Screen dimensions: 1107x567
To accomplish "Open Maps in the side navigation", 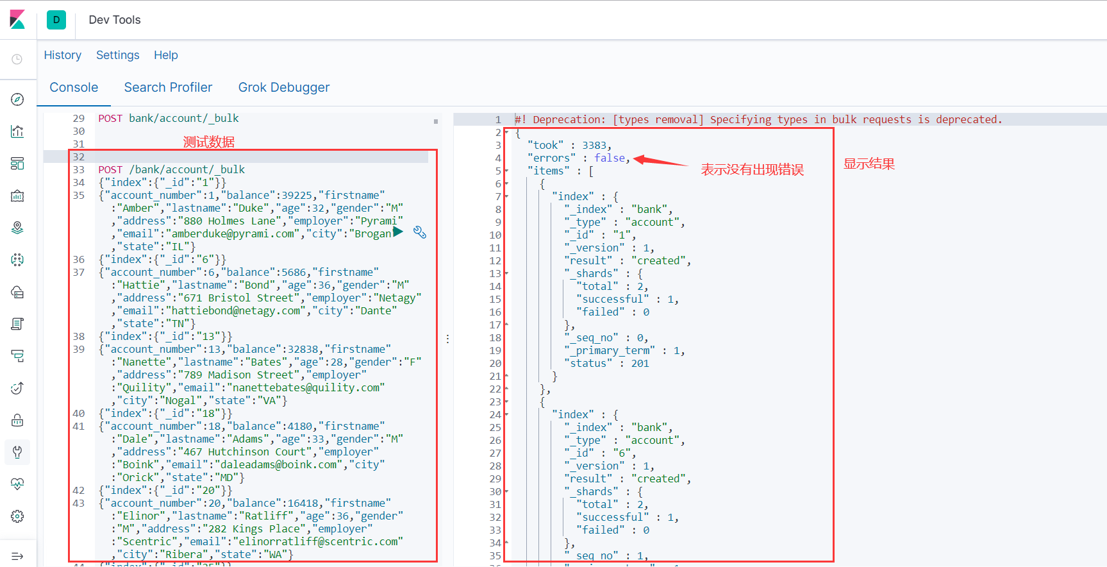I will (x=17, y=228).
